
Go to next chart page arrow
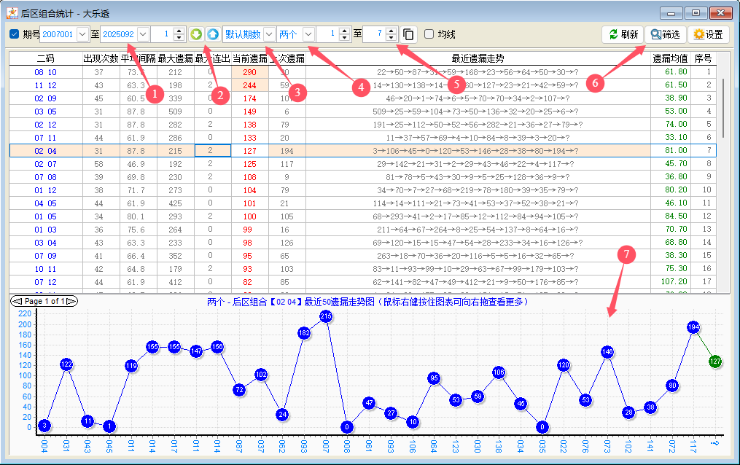[71, 301]
